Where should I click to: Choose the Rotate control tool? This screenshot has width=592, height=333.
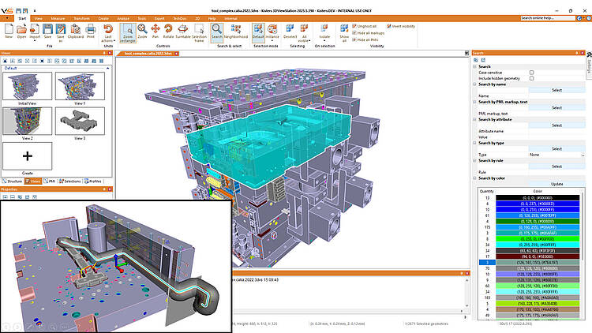point(168,32)
